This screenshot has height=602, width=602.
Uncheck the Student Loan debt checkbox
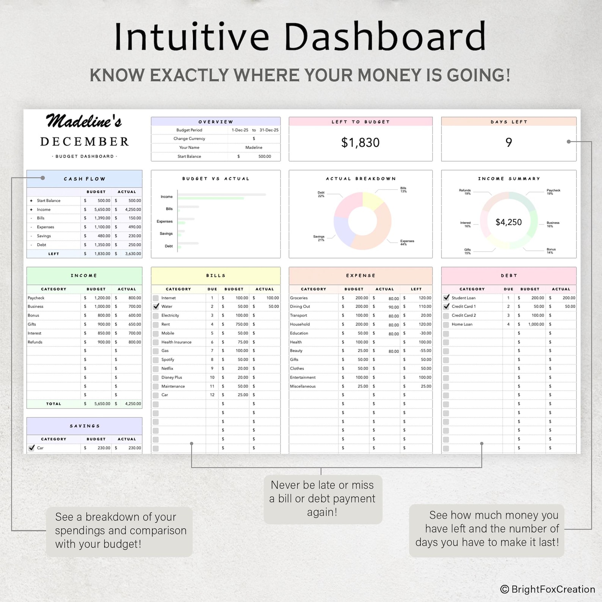446,298
